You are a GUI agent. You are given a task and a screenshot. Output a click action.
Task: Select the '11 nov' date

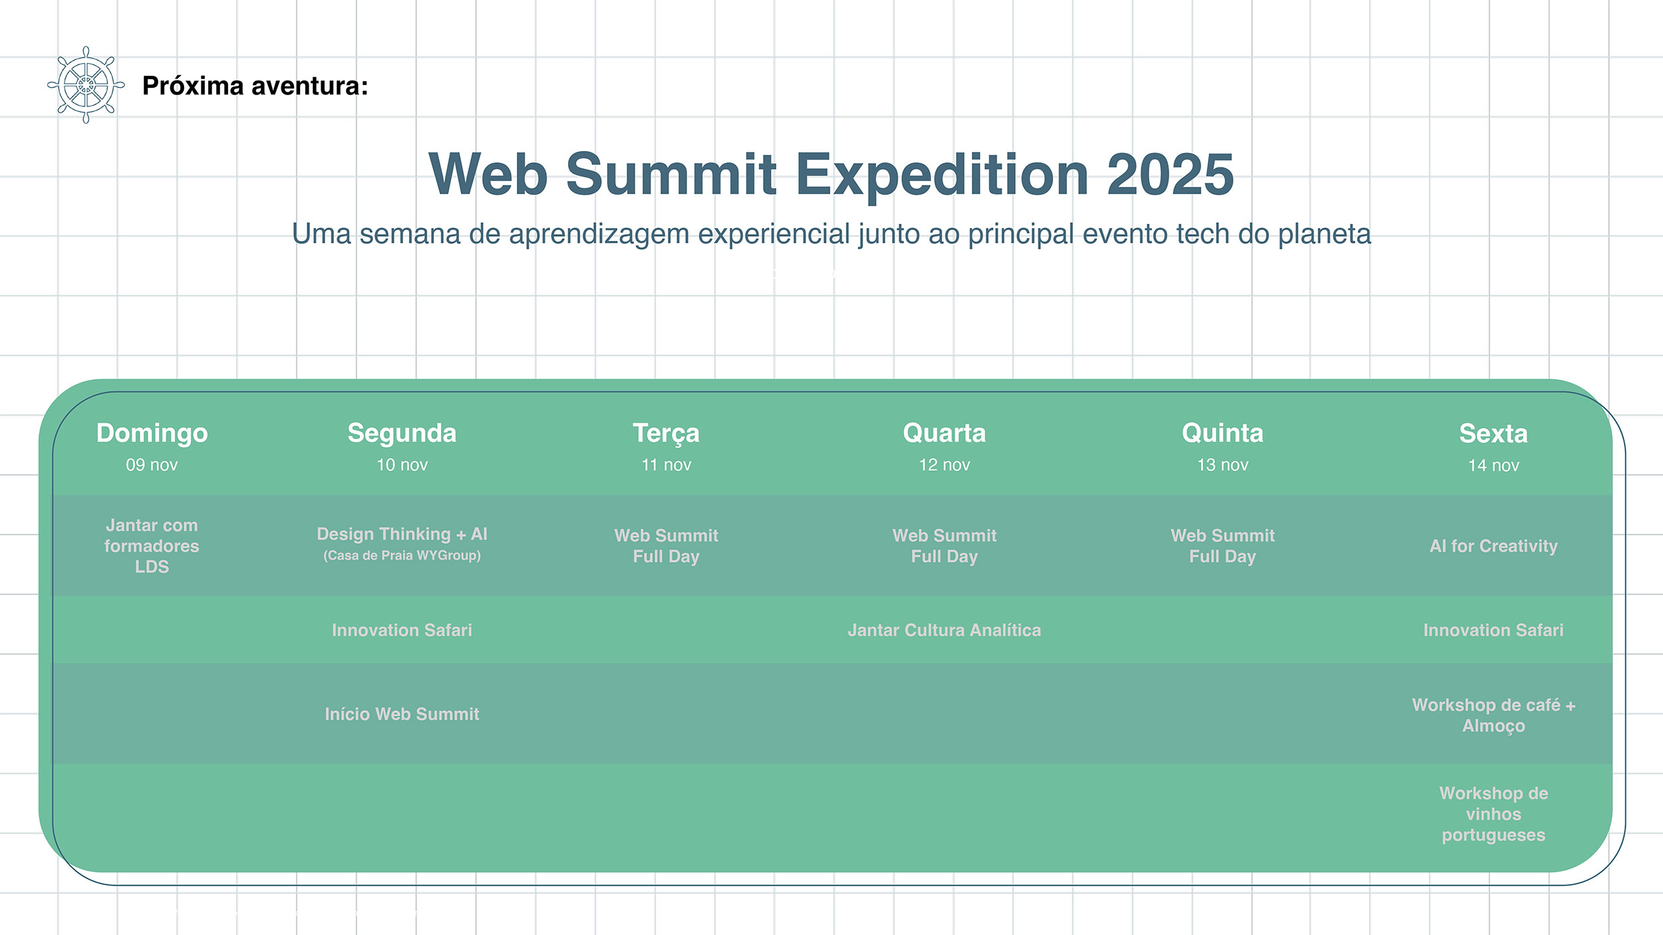[666, 465]
